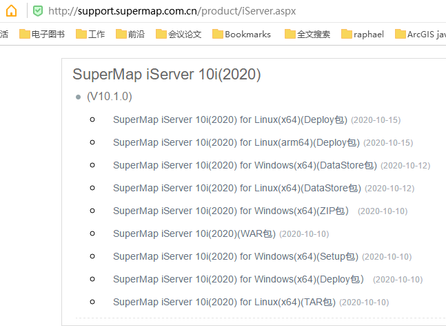Click date (2020-10-10) after Linux(x64)(TAR包)
The width and height of the screenshot is (446, 326).
(x=364, y=303)
